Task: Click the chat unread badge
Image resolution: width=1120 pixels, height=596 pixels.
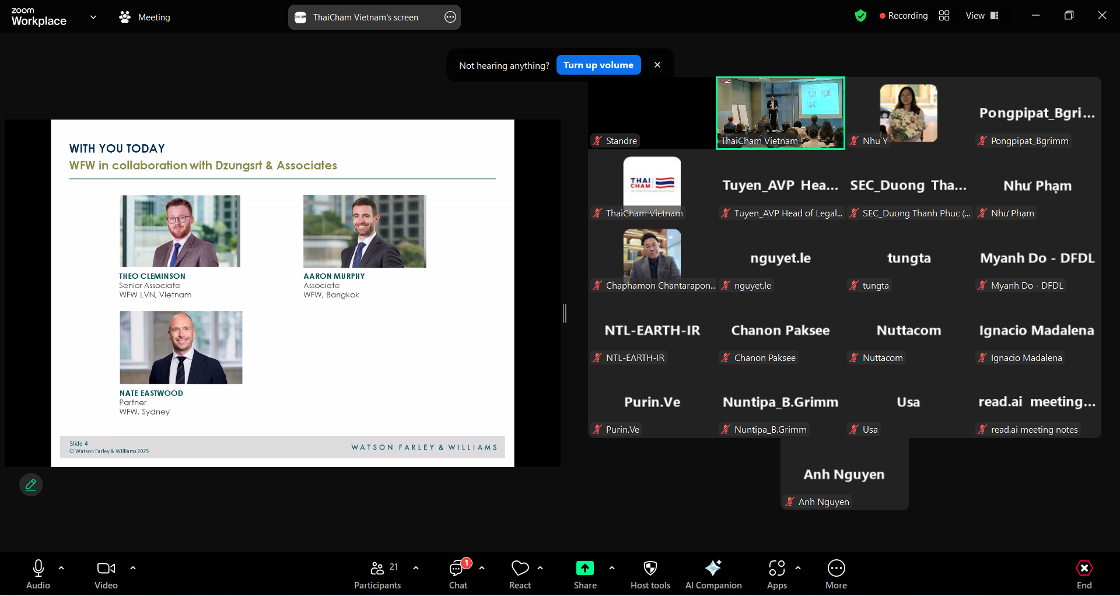Action: (467, 563)
